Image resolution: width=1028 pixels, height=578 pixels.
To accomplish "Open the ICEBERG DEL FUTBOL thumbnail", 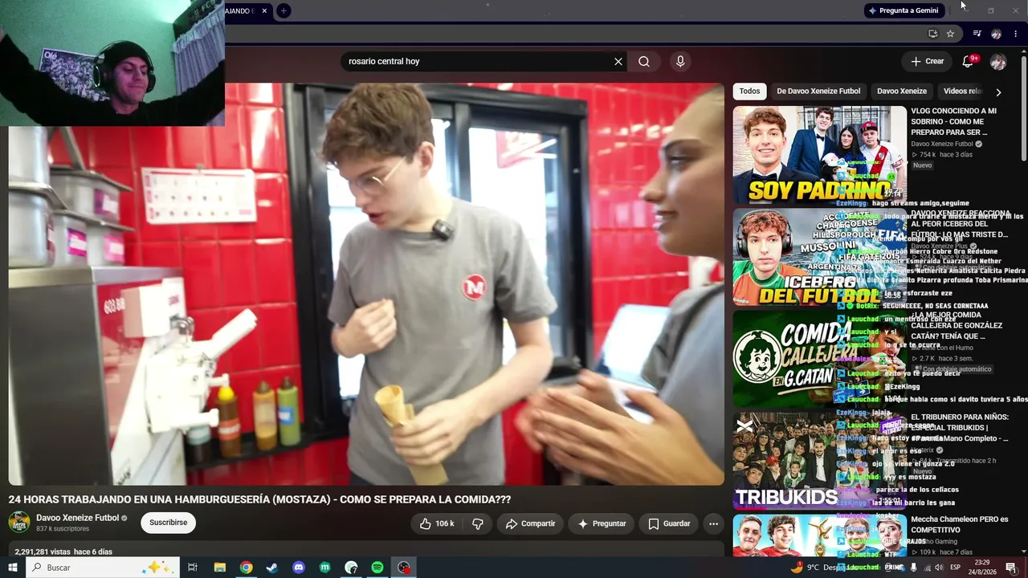I will 819,257.
